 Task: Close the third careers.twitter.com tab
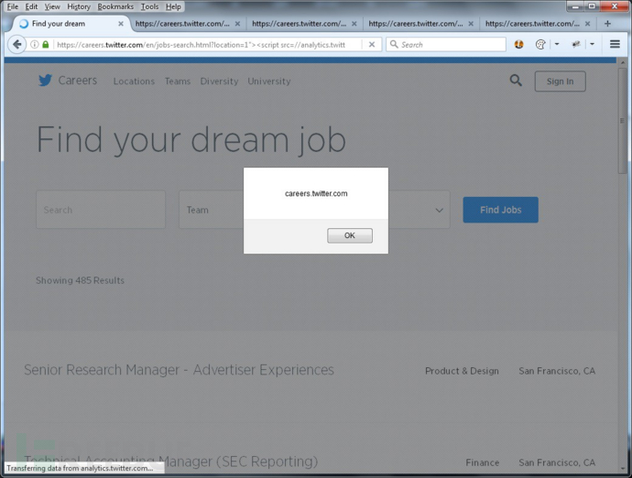pyautogui.click(x=354, y=24)
